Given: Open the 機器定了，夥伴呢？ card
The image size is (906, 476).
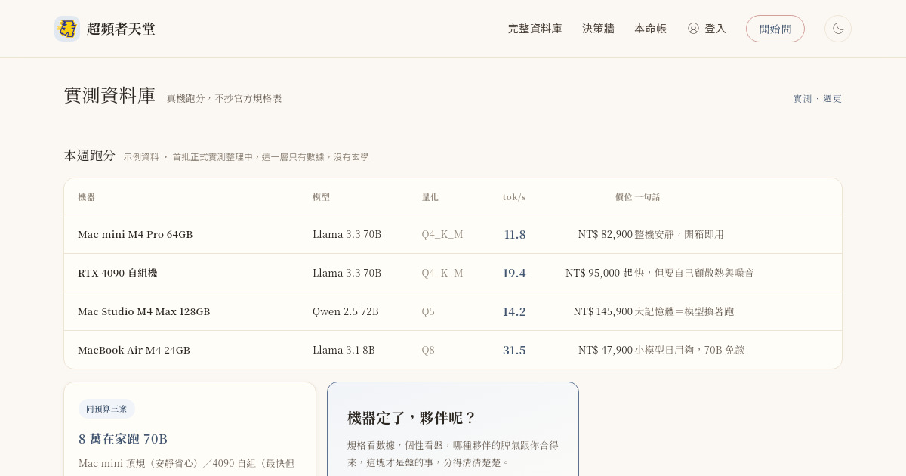Looking at the screenshot, I should (453, 429).
